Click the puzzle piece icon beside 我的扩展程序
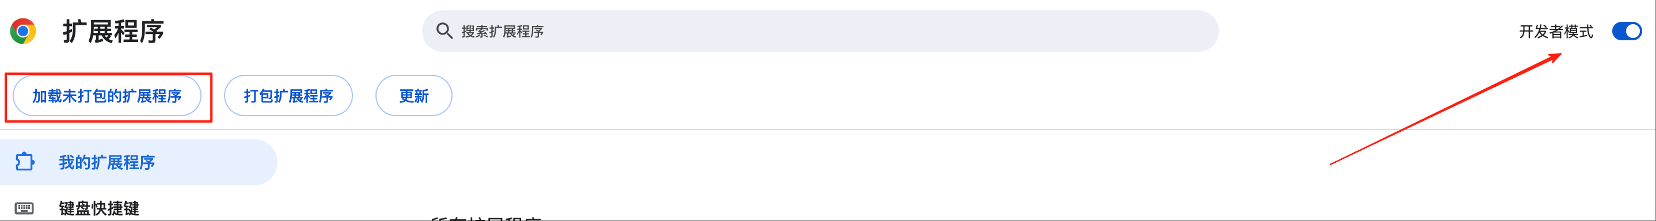Image resolution: width=1656 pixels, height=221 pixels. pyautogui.click(x=24, y=162)
